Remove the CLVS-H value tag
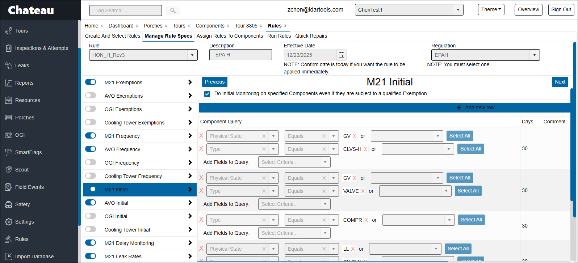This screenshot has height=263, width=578. [365, 149]
